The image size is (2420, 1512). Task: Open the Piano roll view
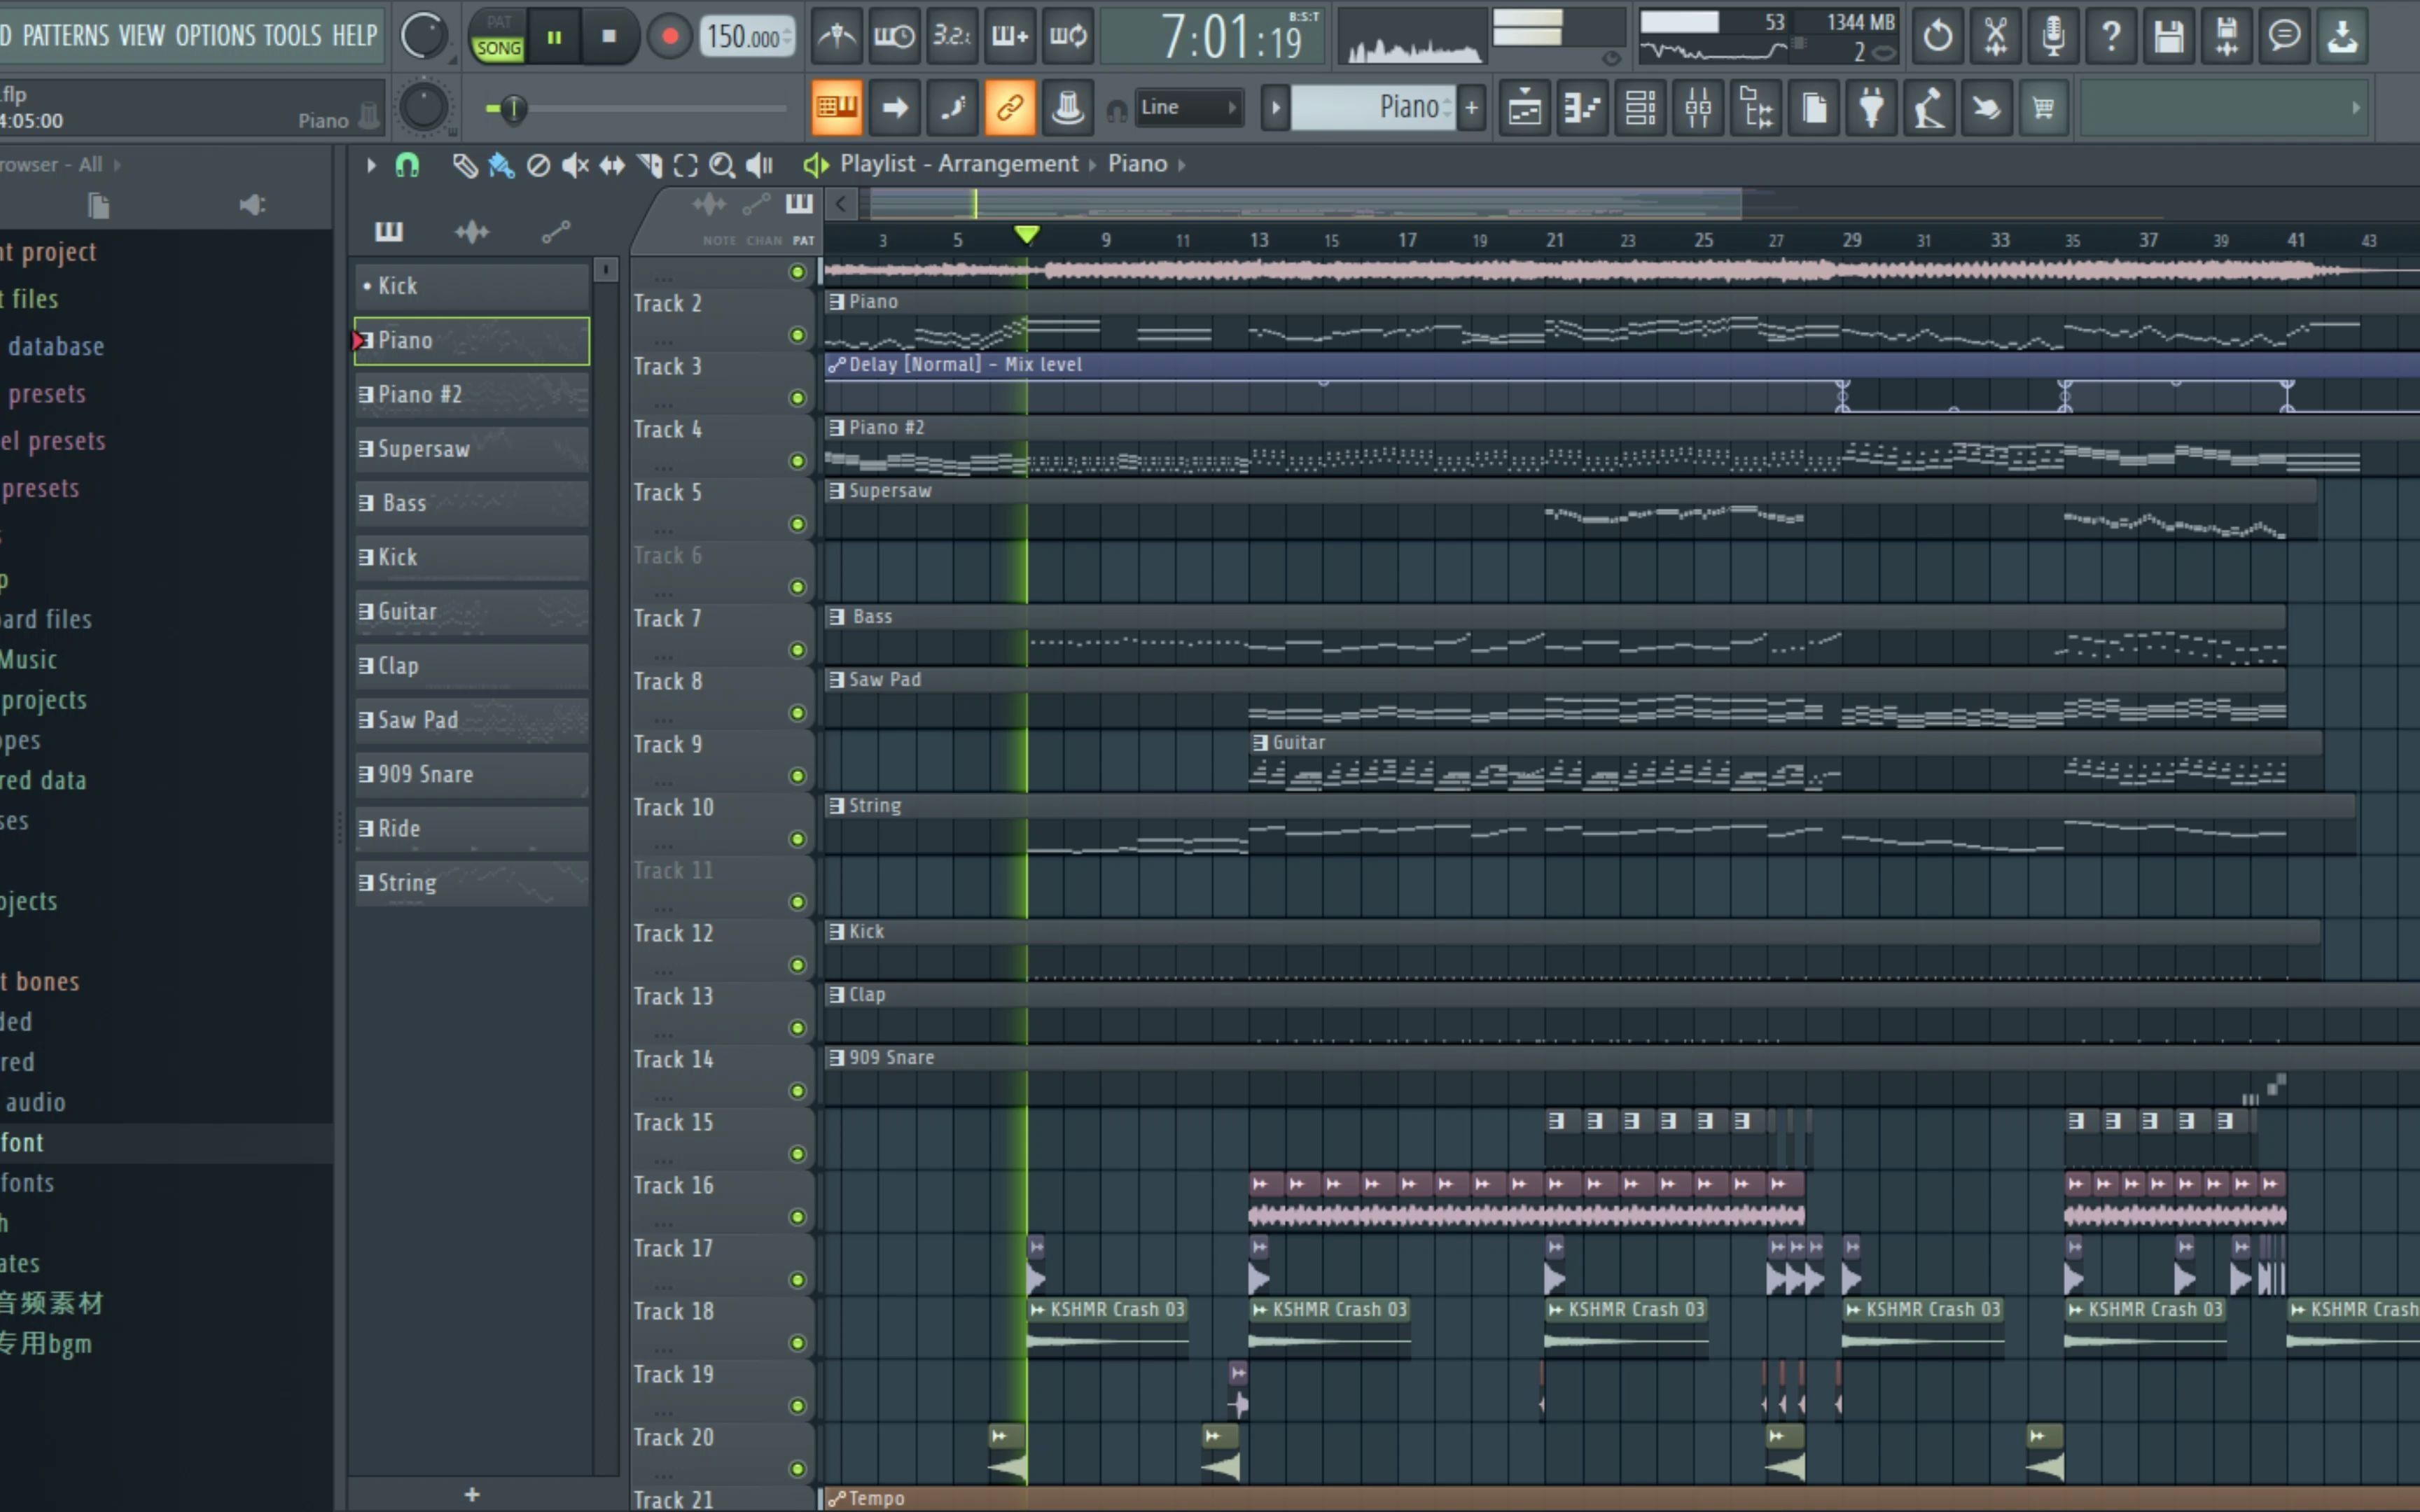coord(1582,107)
